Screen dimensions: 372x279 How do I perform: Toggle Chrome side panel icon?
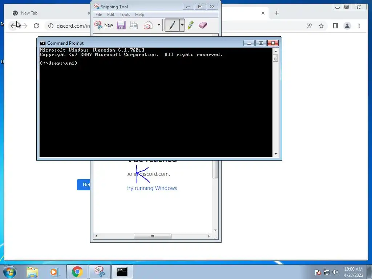pos(335,26)
